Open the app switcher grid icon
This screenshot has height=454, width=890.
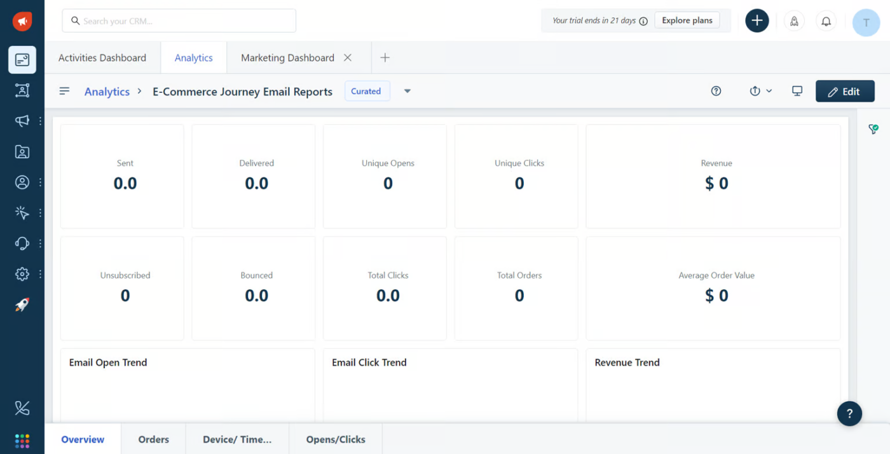[x=22, y=441]
